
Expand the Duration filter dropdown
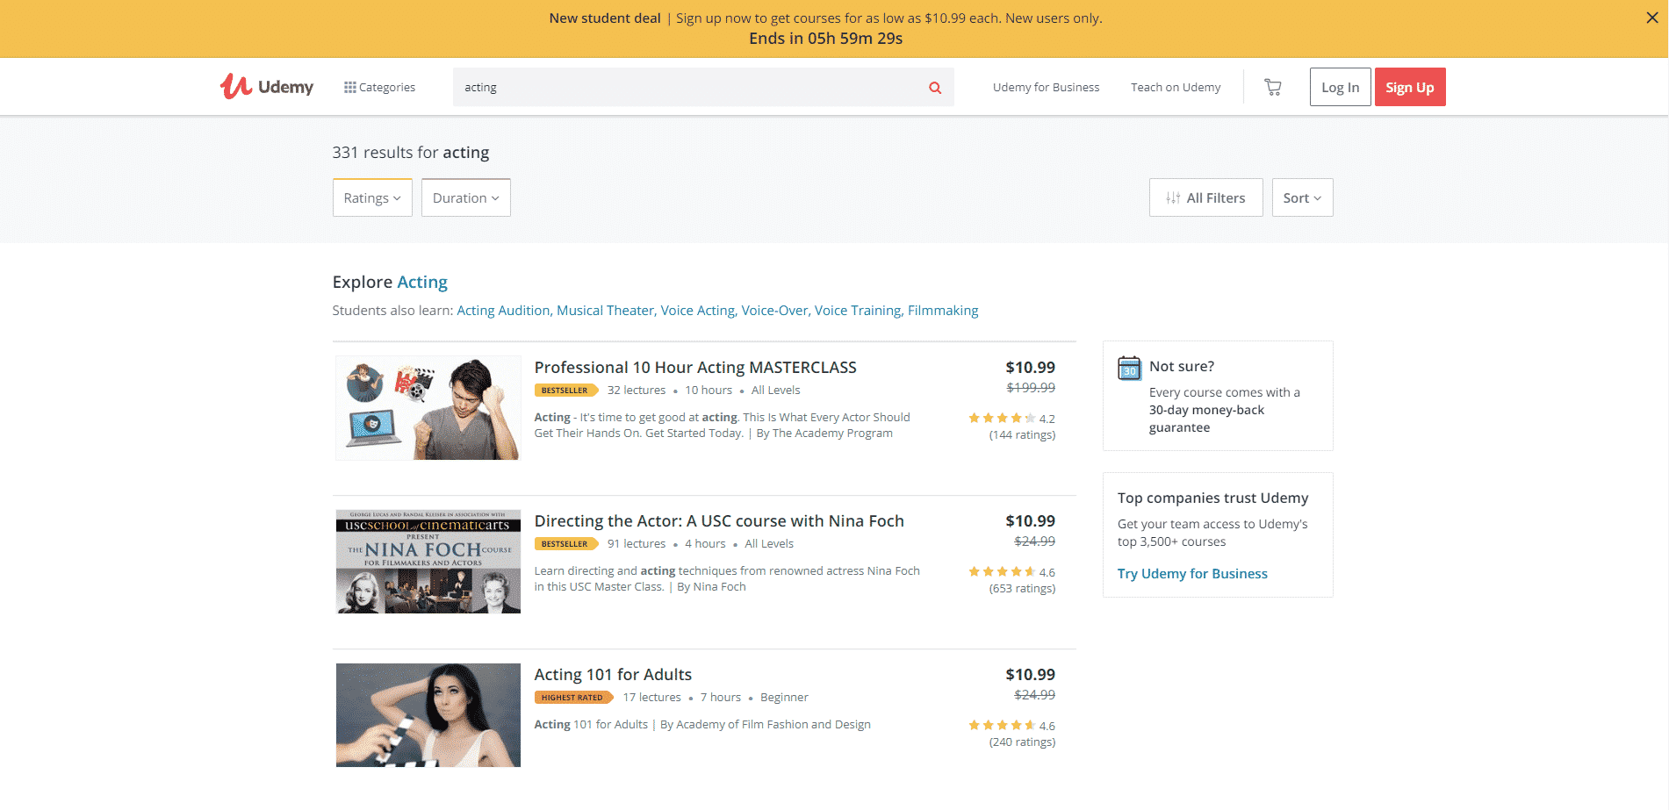coord(466,197)
